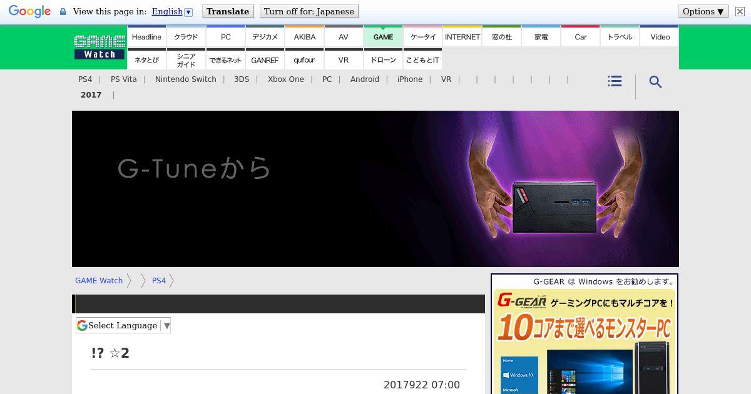The image size is (751, 394).
Task: Open the Options dropdown button
Action: coord(703,11)
